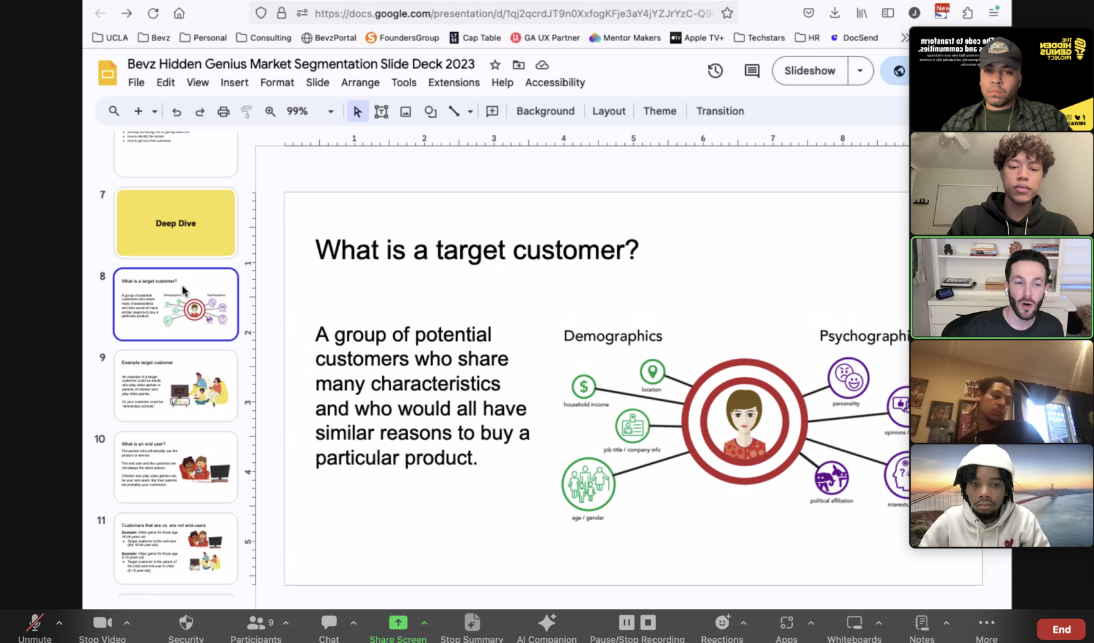Open the shape tool
Image resolution: width=1094 pixels, height=643 pixels.
431,111
